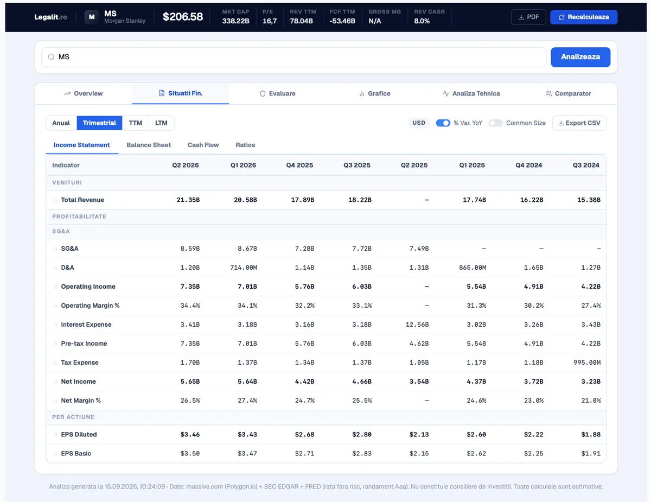Select the Situatii Fin. tab
The width and height of the screenshot is (651, 502).
coord(181,93)
